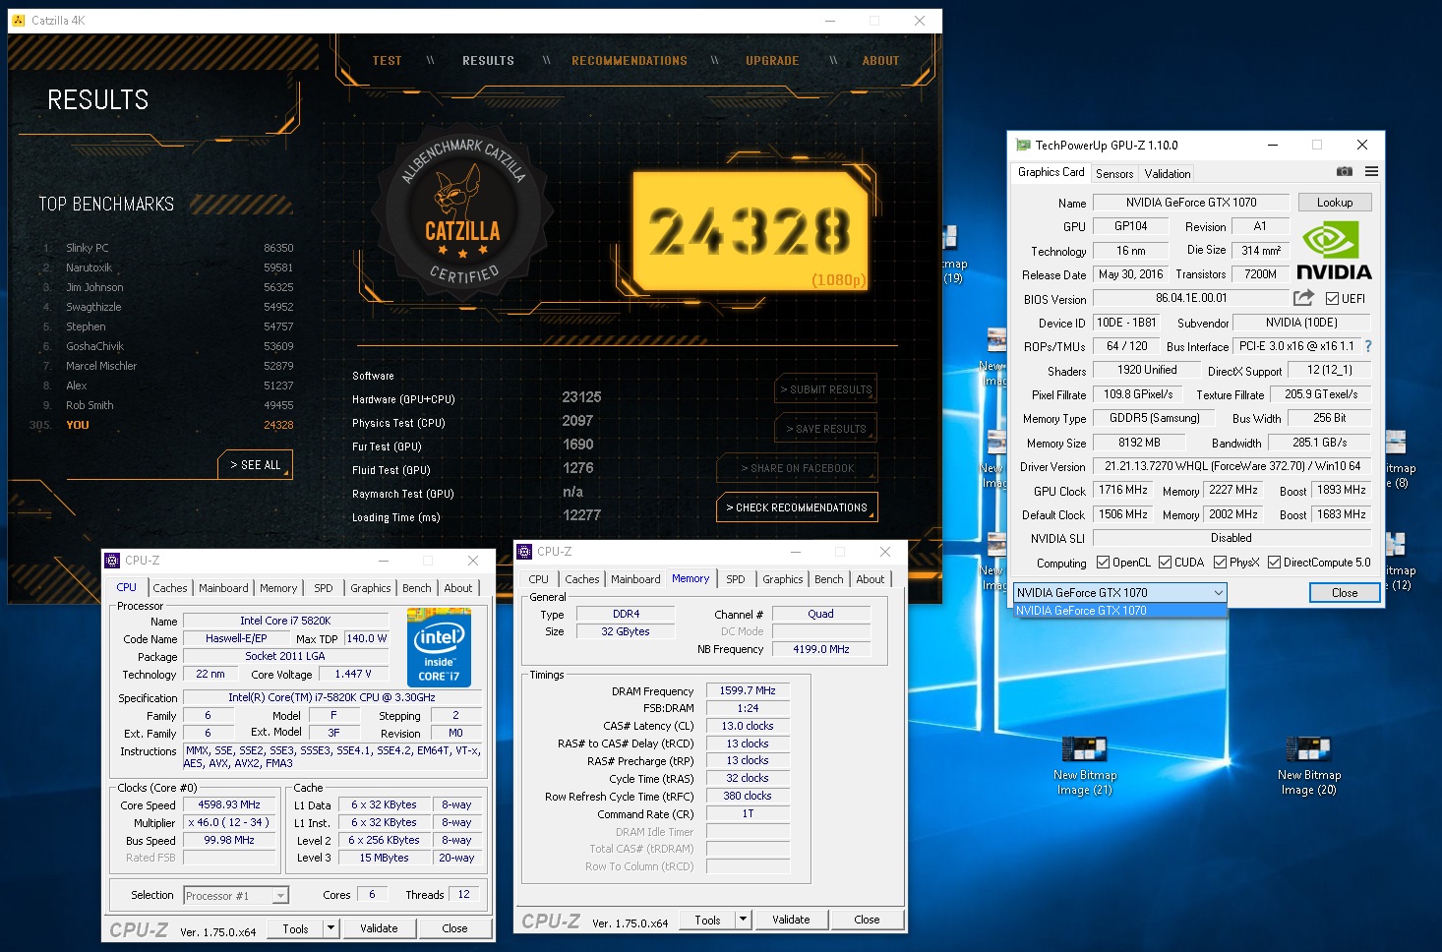This screenshot has width=1442, height=952.
Task: Click the Intel Core i7 logo badge
Action: [439, 647]
